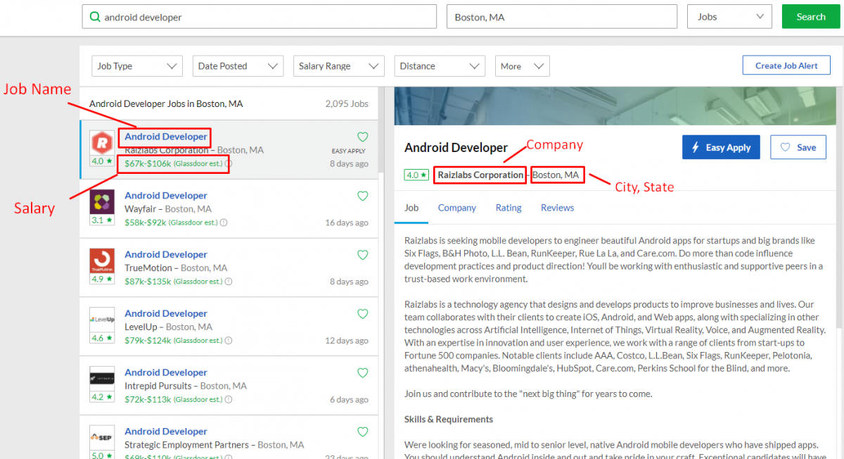Toggle the heart to save the Wayfair listing

(362, 196)
